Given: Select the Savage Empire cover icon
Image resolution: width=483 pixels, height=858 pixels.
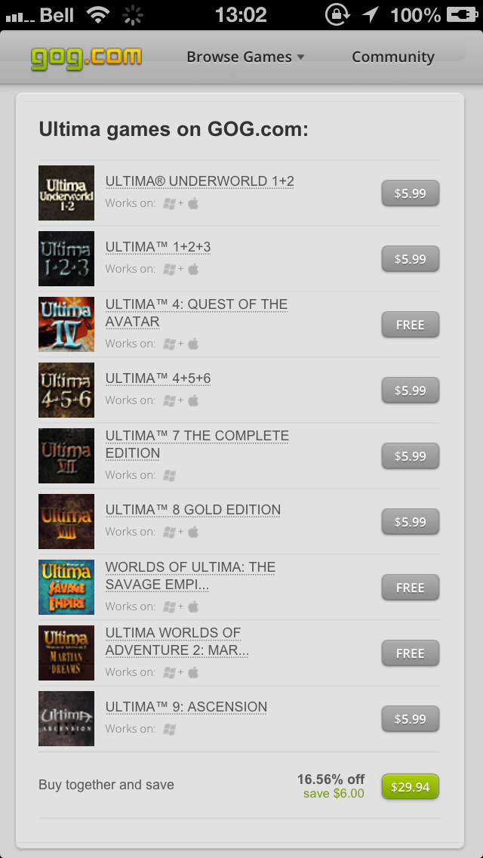Looking at the screenshot, I should click(66, 587).
